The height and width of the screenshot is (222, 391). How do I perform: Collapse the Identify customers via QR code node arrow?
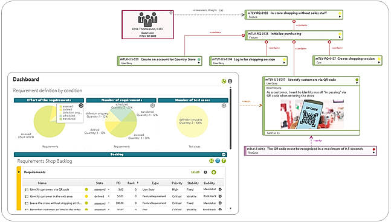pyautogui.click(x=357, y=83)
